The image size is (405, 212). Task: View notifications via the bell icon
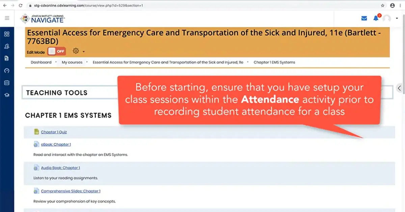[376, 19]
